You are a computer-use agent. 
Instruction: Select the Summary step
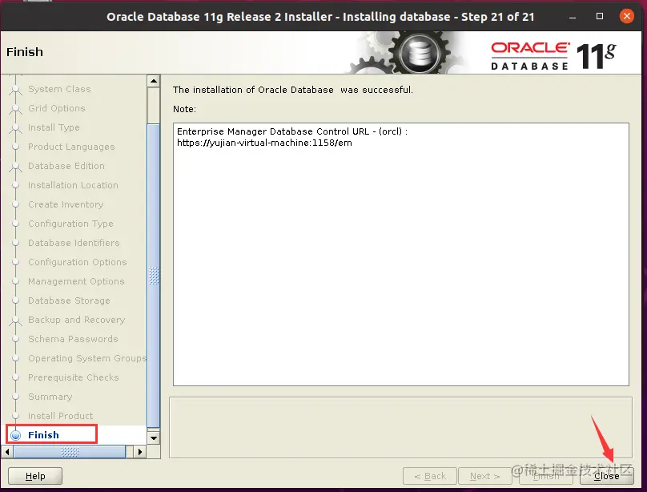[50, 397]
